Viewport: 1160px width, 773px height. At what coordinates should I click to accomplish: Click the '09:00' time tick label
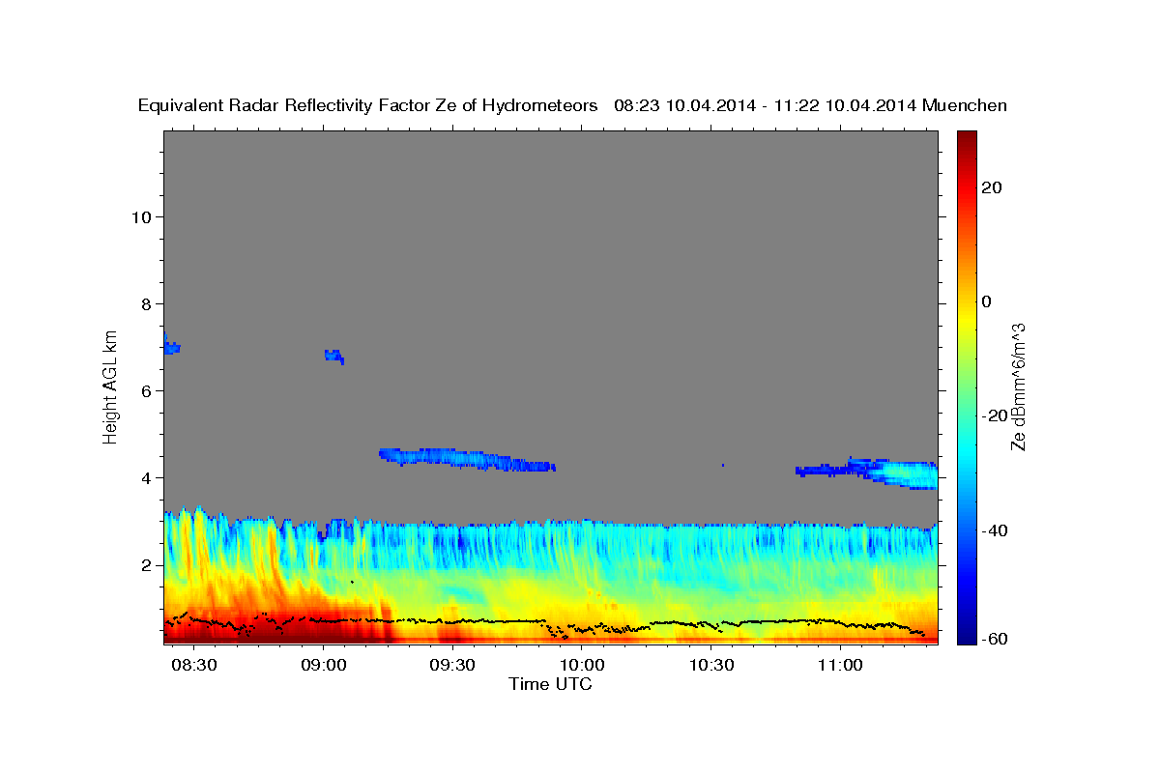324,666
